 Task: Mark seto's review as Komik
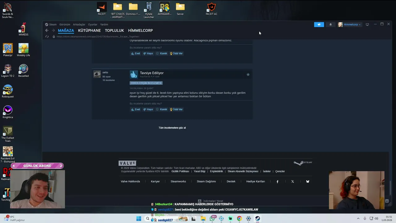pos(161,109)
